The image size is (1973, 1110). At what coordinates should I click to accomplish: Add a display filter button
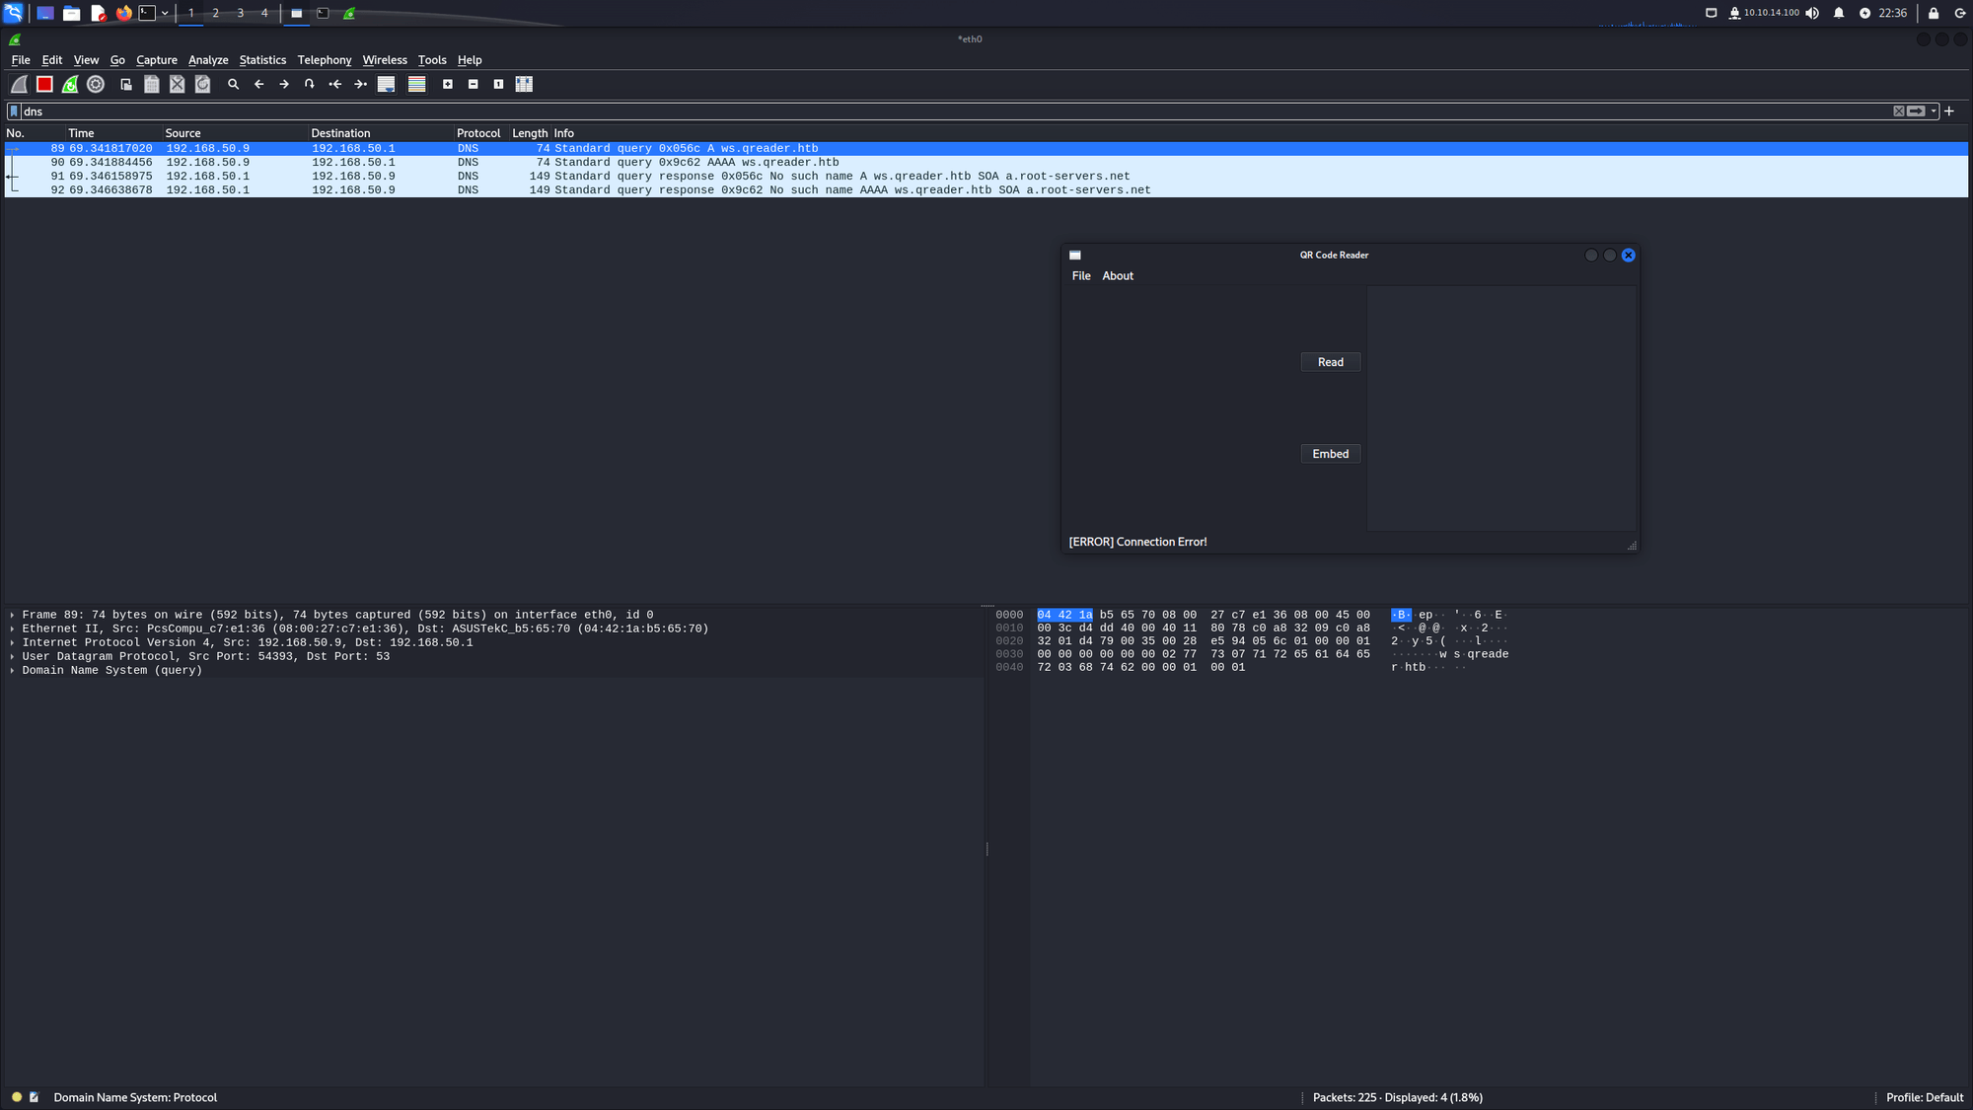[x=1949, y=111]
